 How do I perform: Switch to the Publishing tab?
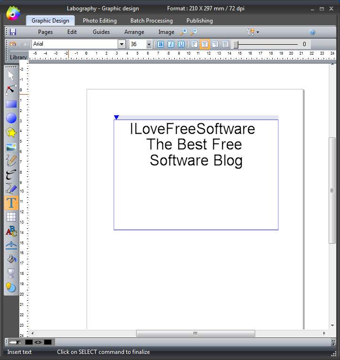(200, 21)
